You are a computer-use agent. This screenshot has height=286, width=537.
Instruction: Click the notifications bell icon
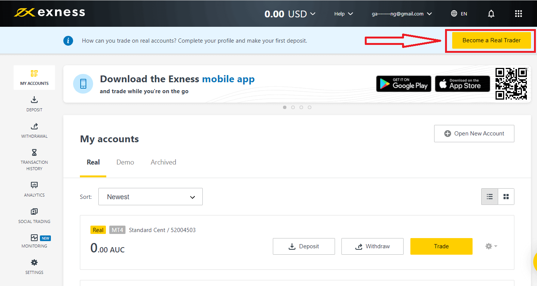[491, 14]
